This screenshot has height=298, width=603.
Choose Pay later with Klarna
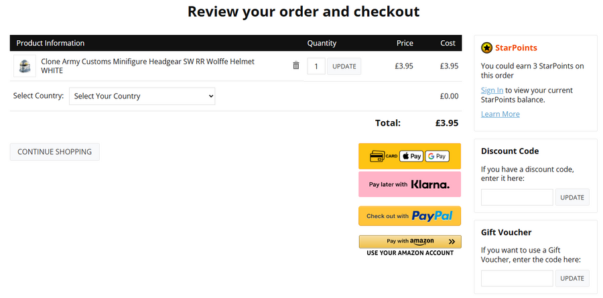[x=409, y=184]
